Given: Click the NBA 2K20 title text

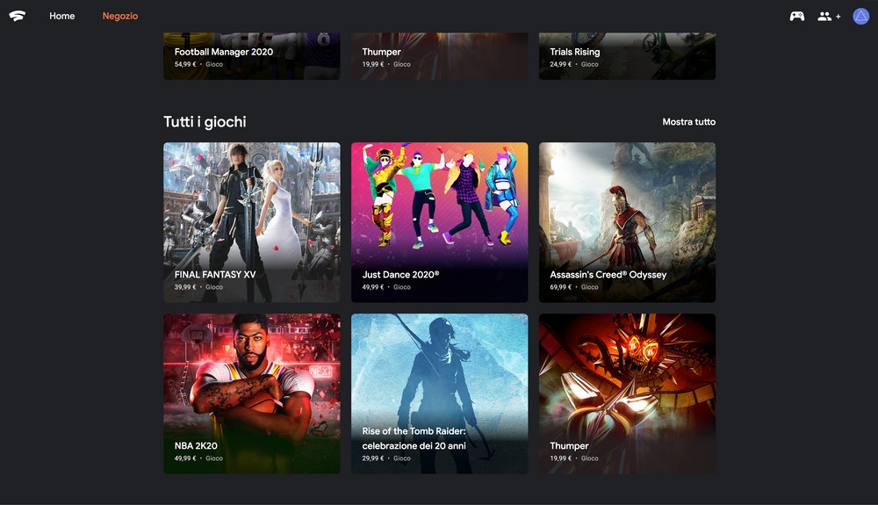Looking at the screenshot, I should pos(196,445).
